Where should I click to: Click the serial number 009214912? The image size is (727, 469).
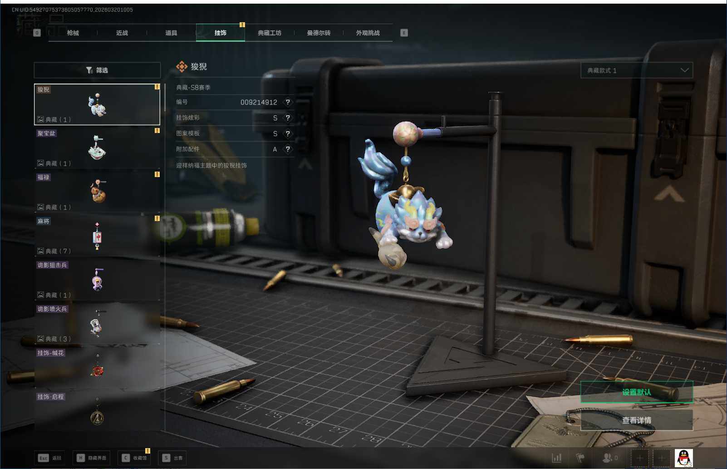click(259, 102)
